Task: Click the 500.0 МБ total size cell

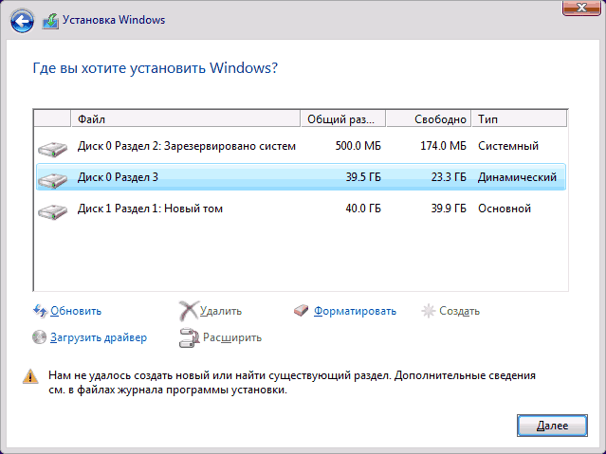Action: coord(358,146)
